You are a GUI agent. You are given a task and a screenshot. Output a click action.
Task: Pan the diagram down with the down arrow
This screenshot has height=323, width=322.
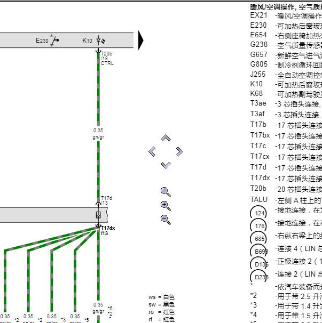pyautogui.click(x=166, y=165)
